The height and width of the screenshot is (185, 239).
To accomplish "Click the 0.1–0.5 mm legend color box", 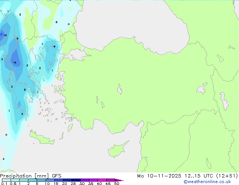I will (x=6, y=180).
